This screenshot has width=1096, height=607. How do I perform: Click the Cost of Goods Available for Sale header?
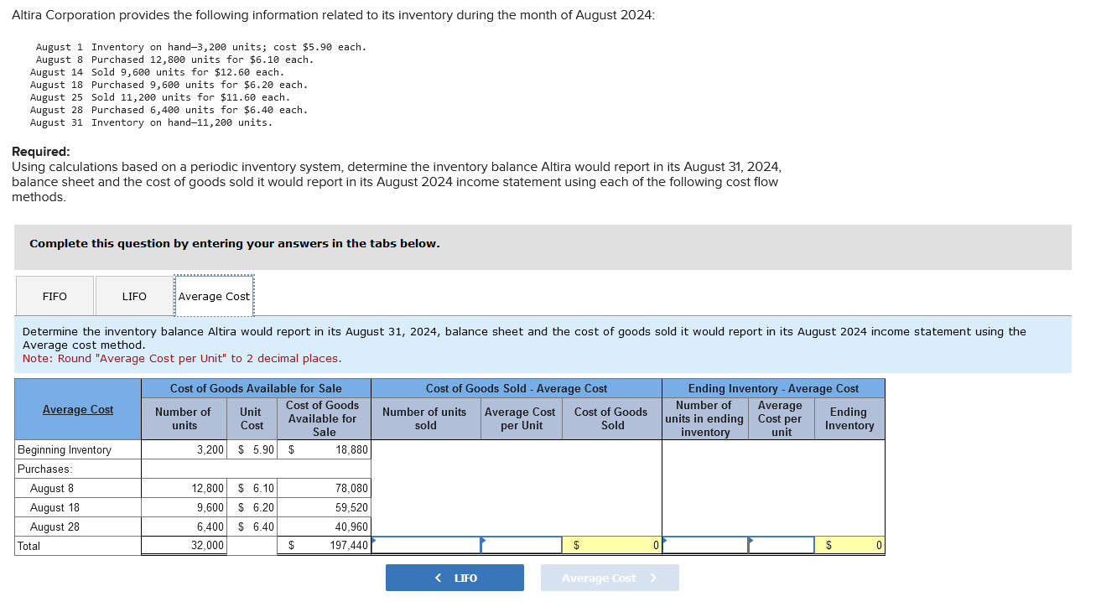tap(256, 388)
